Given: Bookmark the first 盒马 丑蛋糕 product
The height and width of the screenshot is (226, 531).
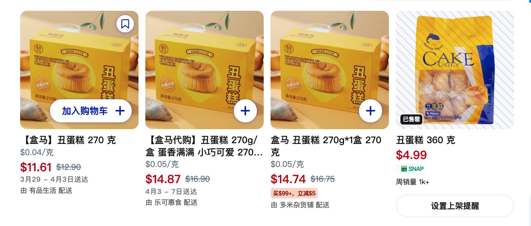Looking at the screenshot, I should click(125, 24).
